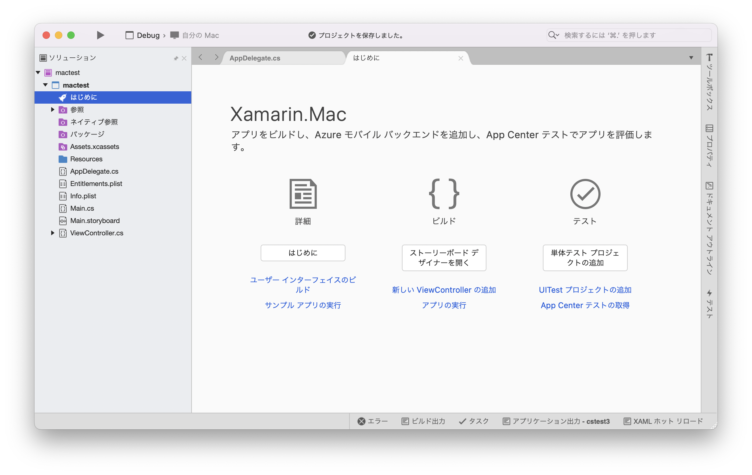This screenshot has width=752, height=475.
Task: Select the 自分の Mac run target
Action: (x=195, y=35)
